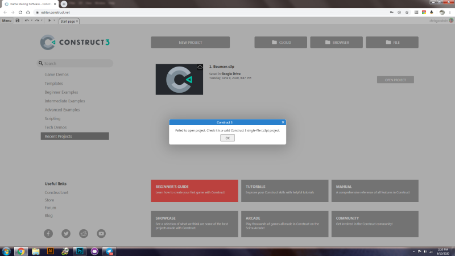This screenshot has width=455, height=256.
Task: Close the Start page tab
Action: [x=77, y=22]
